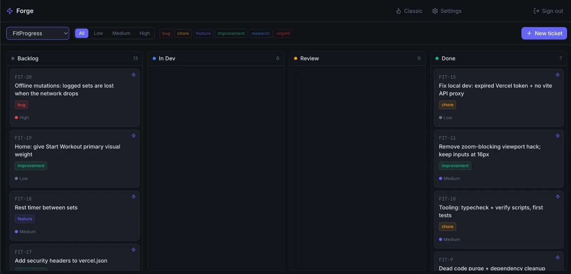Image resolution: width=571 pixels, height=274 pixels.
Task: Click the chore tag on FIT-10
Action: (x=448, y=227)
